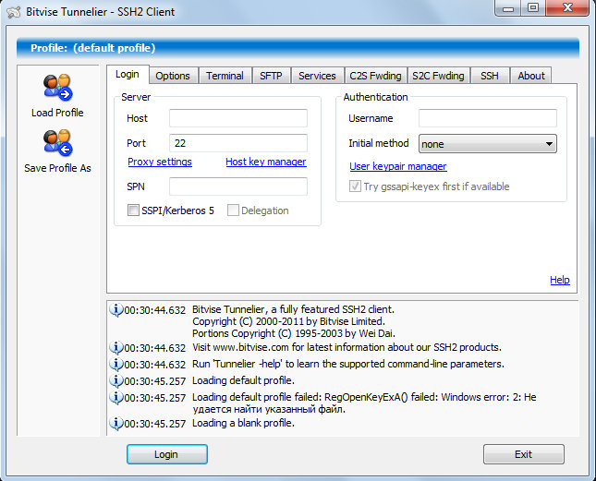Screen dimensions: 596x481
Task: Click log text 'Loading a blank profile.'
Action: tap(243, 423)
